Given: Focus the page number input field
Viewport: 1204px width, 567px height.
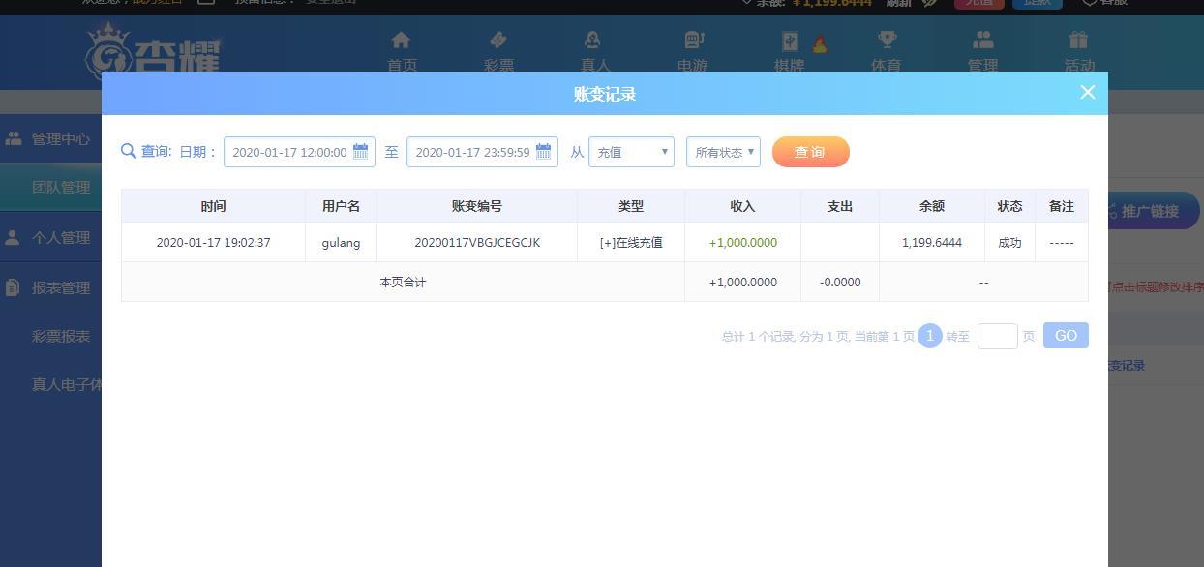Looking at the screenshot, I should coord(997,336).
